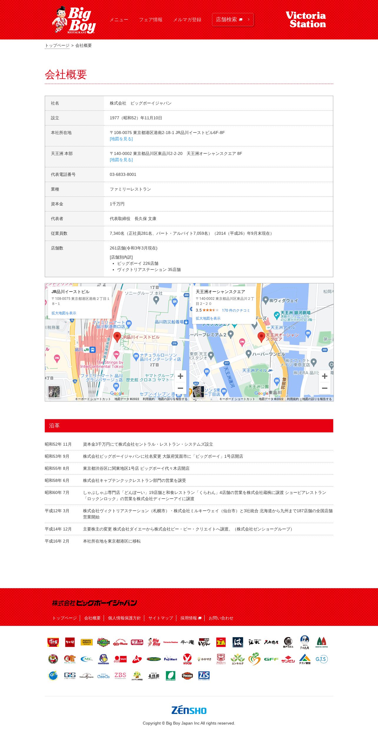Viewport: 378px width, 744px height.
Task: Click the ZiS brand logo
Action: pos(204,676)
